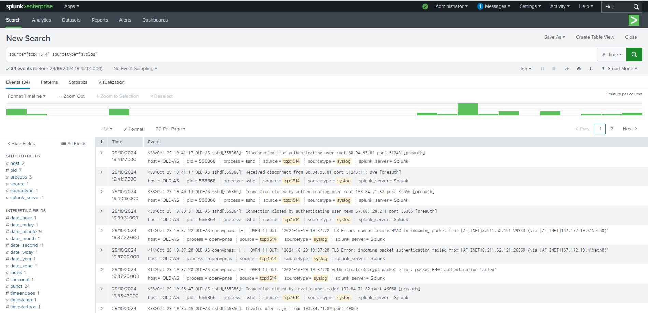Switch to Visualization tab
The image size is (648, 313).
pyautogui.click(x=111, y=82)
